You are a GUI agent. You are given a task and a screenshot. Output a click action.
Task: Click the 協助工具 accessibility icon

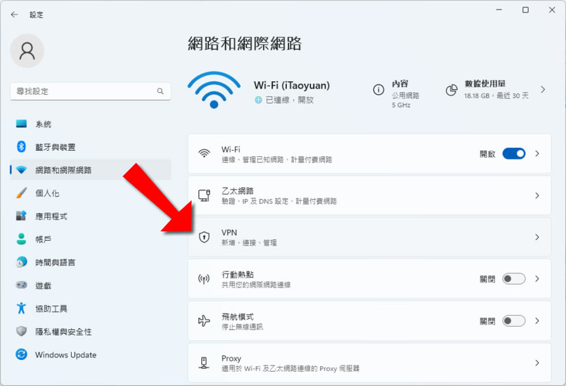tap(21, 308)
